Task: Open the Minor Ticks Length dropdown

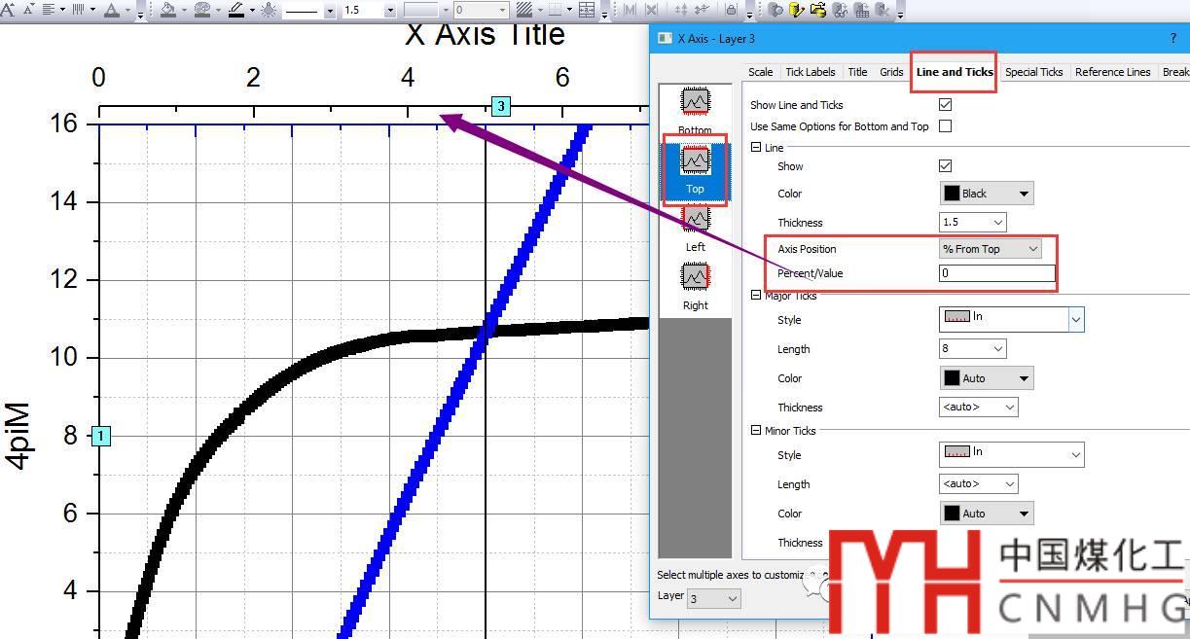Action: coord(979,483)
